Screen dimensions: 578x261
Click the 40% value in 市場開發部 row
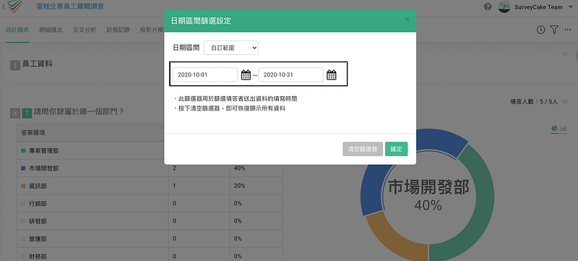click(x=239, y=168)
